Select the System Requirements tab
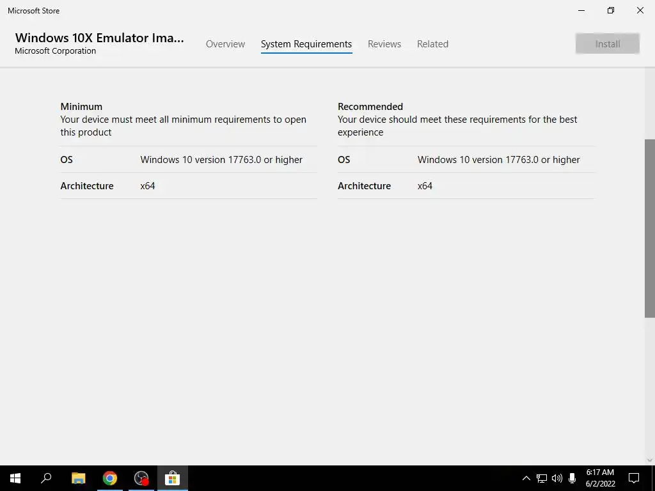This screenshot has height=491, width=655. 306,44
